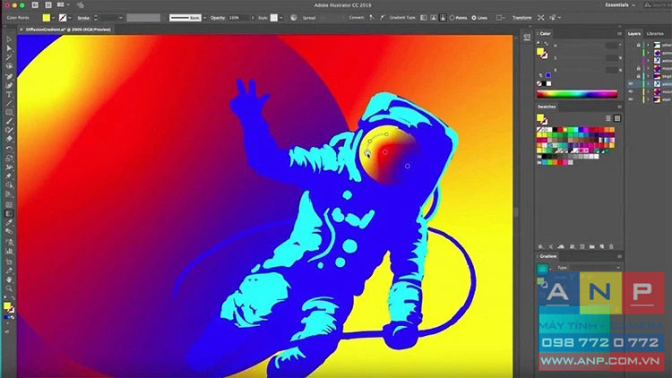Switch swatches to list view
This screenshot has height=378, width=672.
tap(608, 118)
